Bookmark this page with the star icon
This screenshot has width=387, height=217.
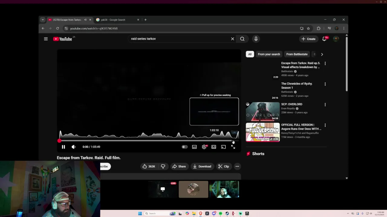308,28
